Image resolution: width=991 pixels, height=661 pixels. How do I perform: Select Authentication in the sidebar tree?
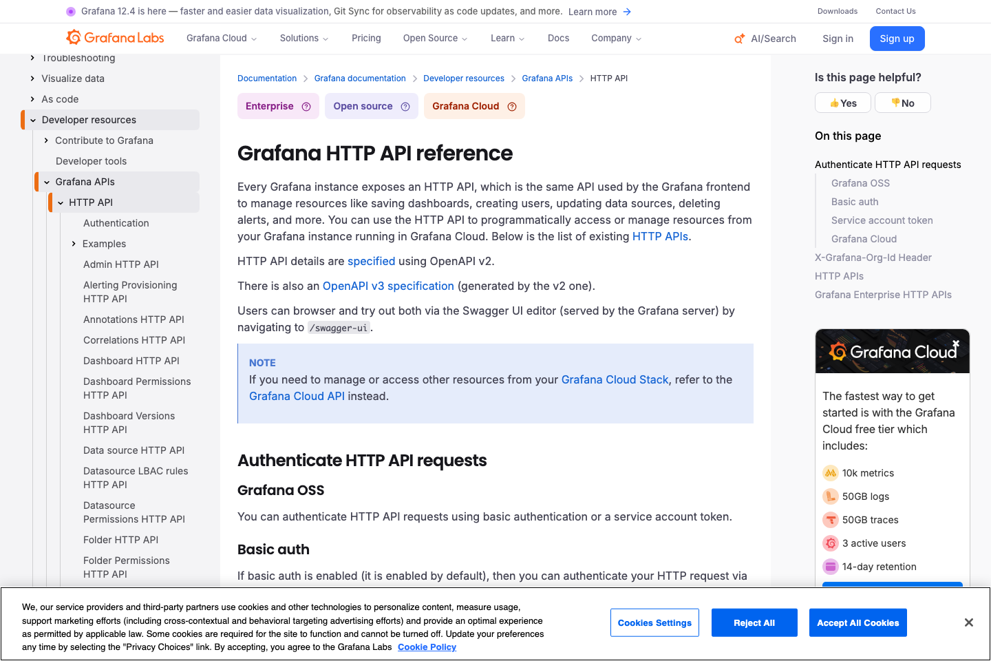116,223
